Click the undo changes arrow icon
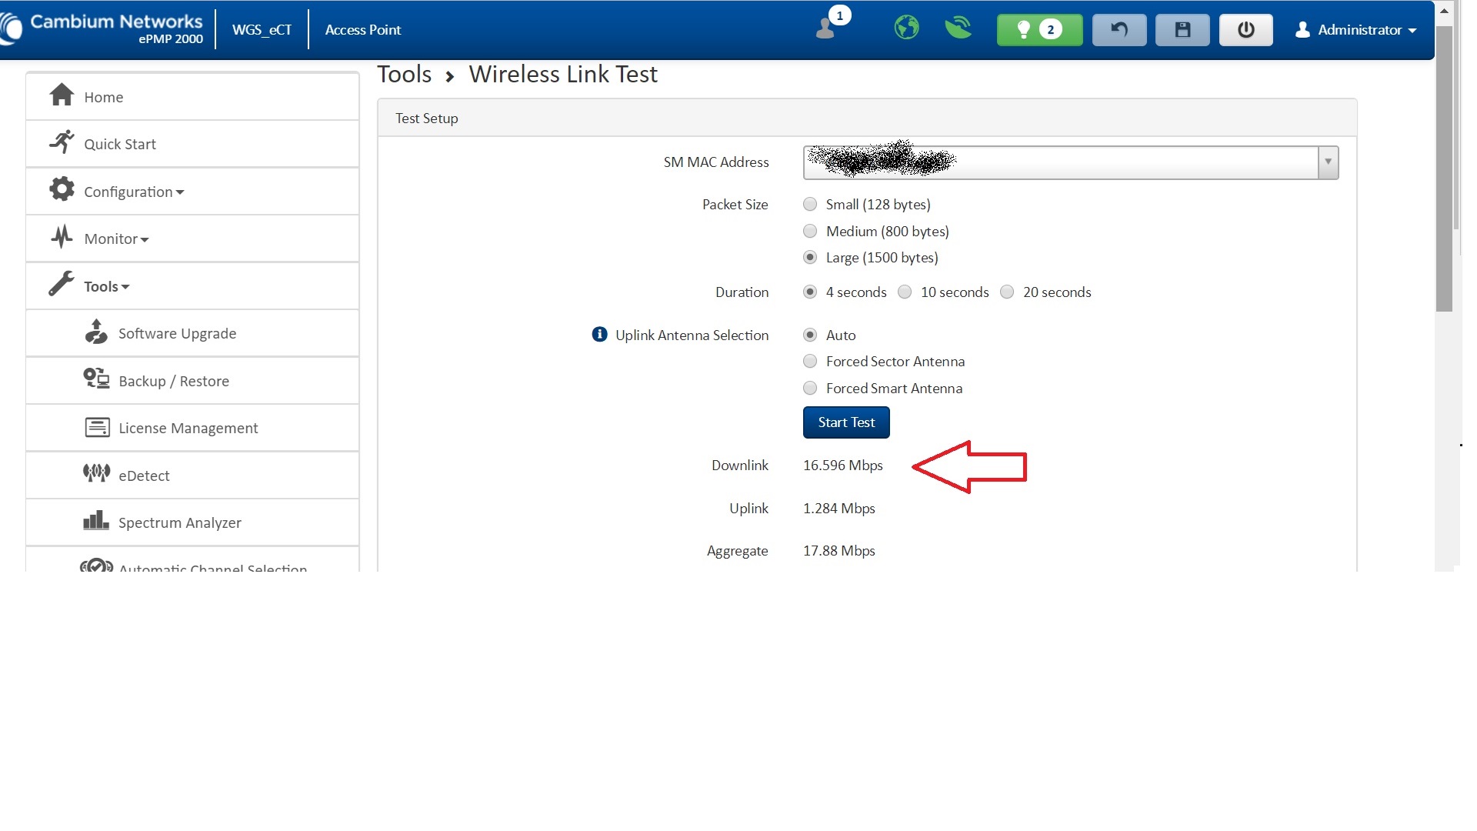The image size is (1477, 831). click(x=1119, y=30)
